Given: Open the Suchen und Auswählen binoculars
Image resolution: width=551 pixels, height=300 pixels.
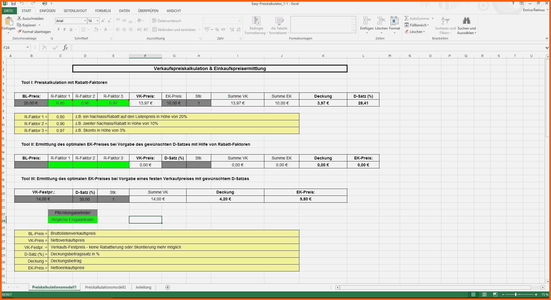Looking at the screenshot, I should 466,21.
